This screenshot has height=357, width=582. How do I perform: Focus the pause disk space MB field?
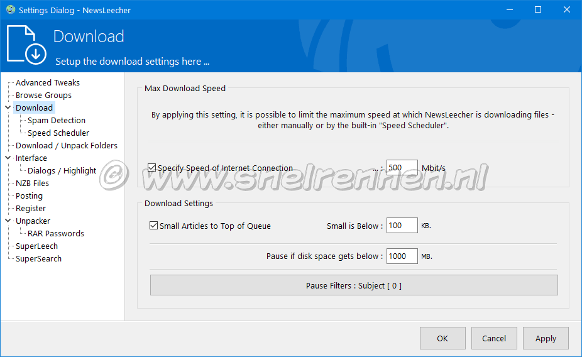coord(402,256)
